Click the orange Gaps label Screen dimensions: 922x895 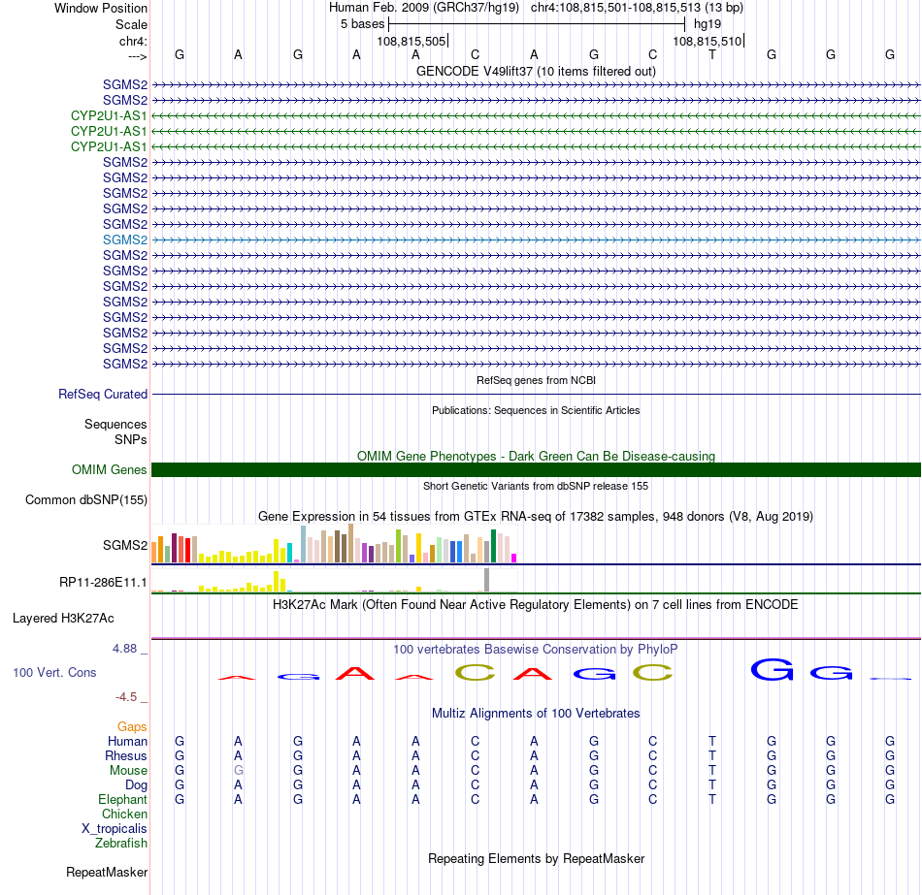pyautogui.click(x=132, y=727)
